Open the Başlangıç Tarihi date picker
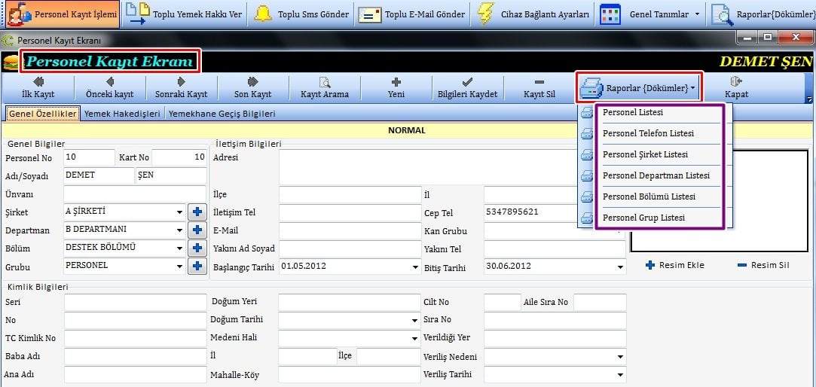 pos(415,267)
